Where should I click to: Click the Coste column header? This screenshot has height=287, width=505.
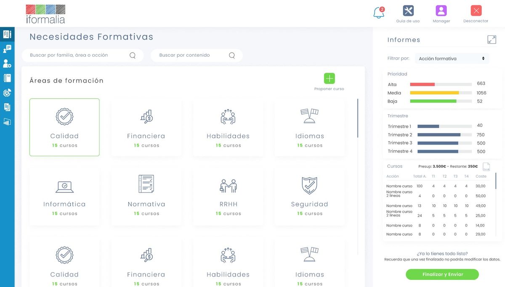pos(481,176)
